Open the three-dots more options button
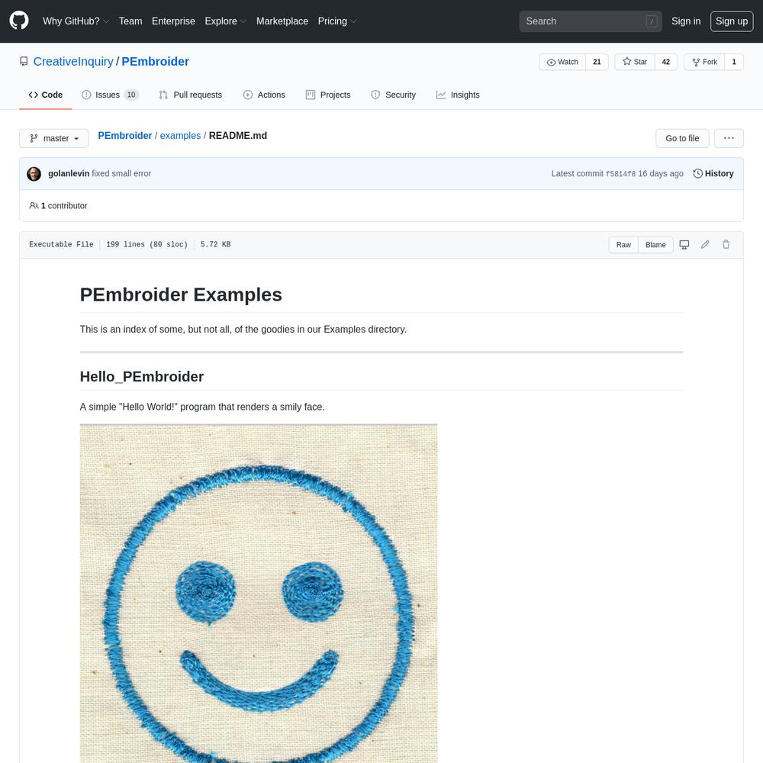Viewport: 763px width, 763px height. (729, 138)
